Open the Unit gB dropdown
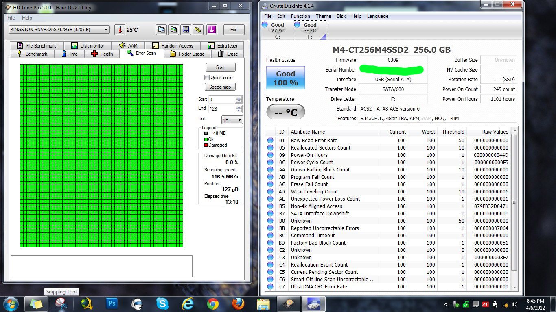 [x=232, y=119]
